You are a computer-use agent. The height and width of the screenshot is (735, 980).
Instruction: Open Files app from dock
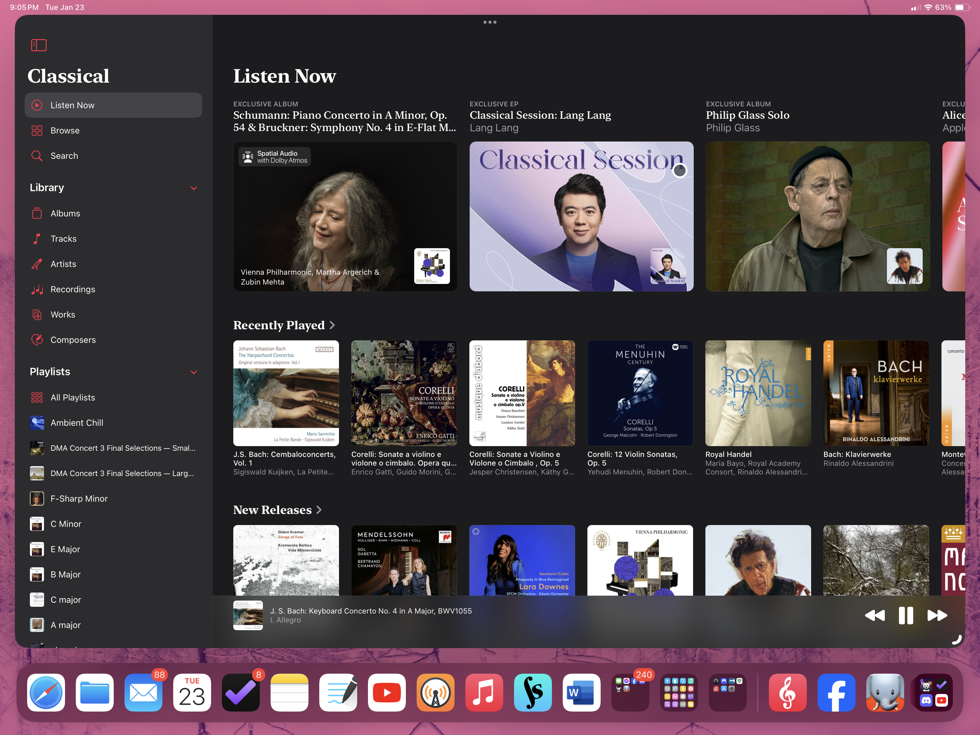(95, 692)
